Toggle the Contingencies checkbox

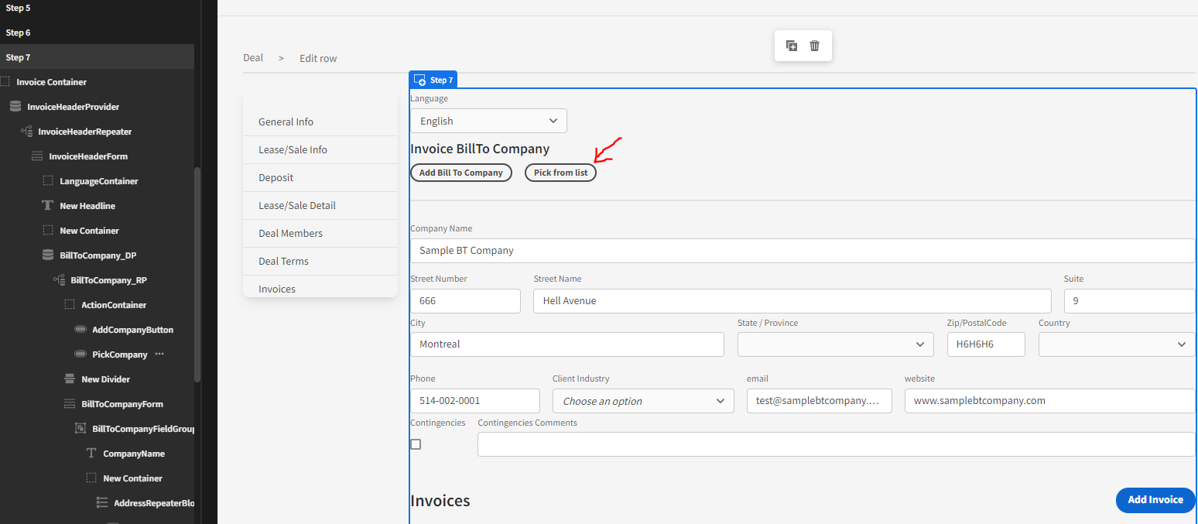tap(416, 444)
